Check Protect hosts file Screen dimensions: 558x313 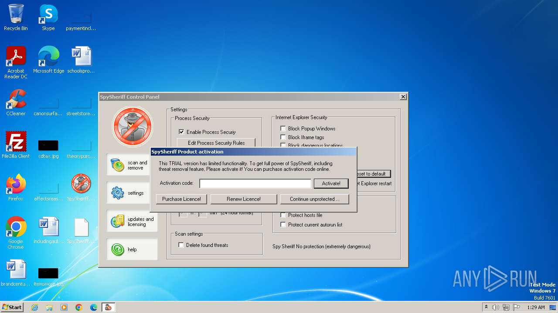click(x=283, y=215)
